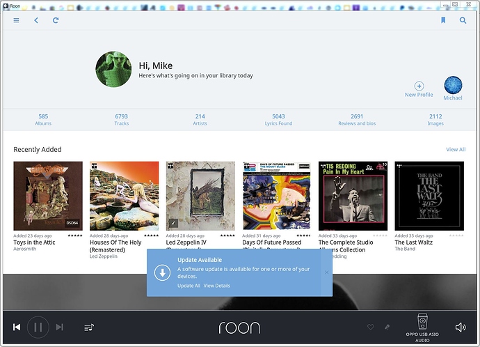480x347 pixels.
Task: Click The Last Waltz title text
Action: point(414,242)
